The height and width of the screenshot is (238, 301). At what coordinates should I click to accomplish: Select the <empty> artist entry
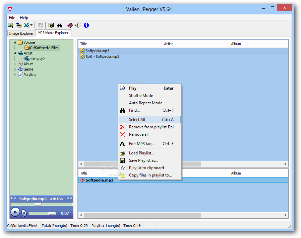38,58
